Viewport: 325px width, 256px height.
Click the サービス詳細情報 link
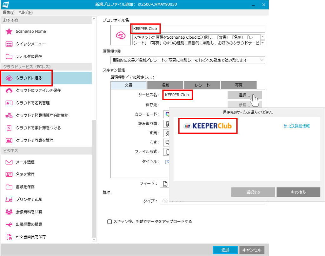point(296,126)
